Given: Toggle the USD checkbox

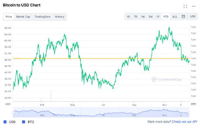Looking at the screenshot, I should (x=5, y=122).
